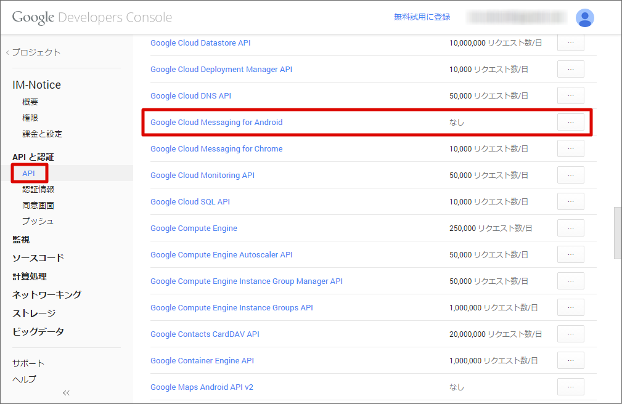This screenshot has height=404, width=622.
Task: Open the Google Compute Engine link
Action: [x=194, y=228]
